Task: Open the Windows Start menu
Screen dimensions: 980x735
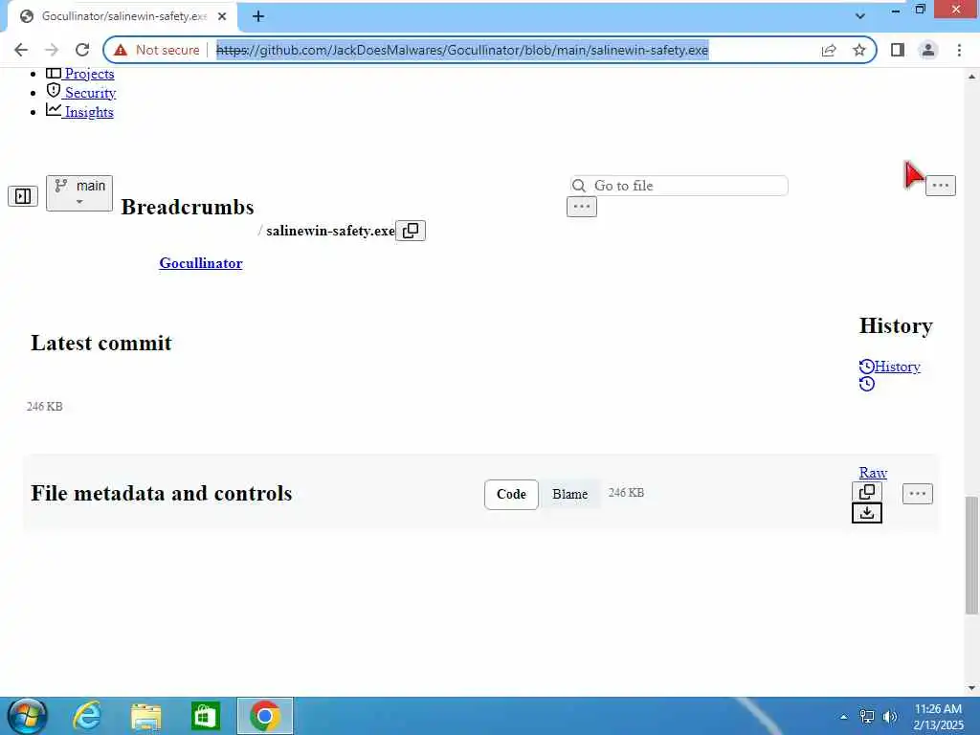Action: (27, 716)
